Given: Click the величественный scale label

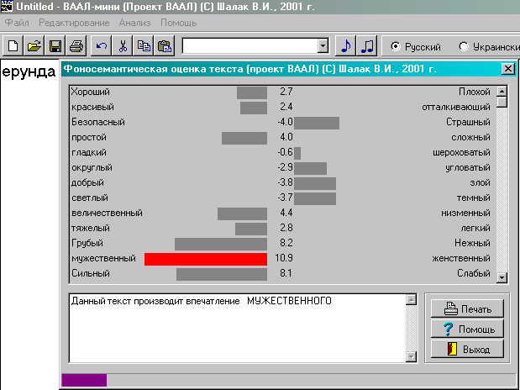Looking at the screenshot, I should point(107,213).
